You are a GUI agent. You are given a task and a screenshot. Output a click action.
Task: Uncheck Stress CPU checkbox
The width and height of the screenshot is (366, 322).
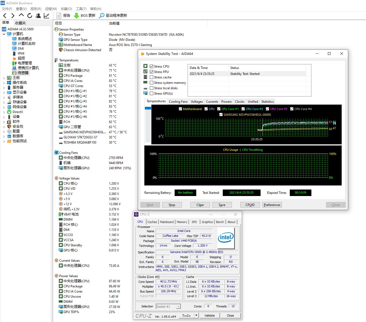pyautogui.click(x=152, y=66)
